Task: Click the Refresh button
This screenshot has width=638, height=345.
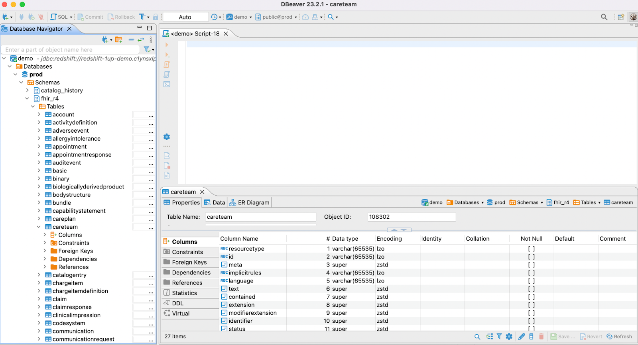Action: pyautogui.click(x=619, y=337)
